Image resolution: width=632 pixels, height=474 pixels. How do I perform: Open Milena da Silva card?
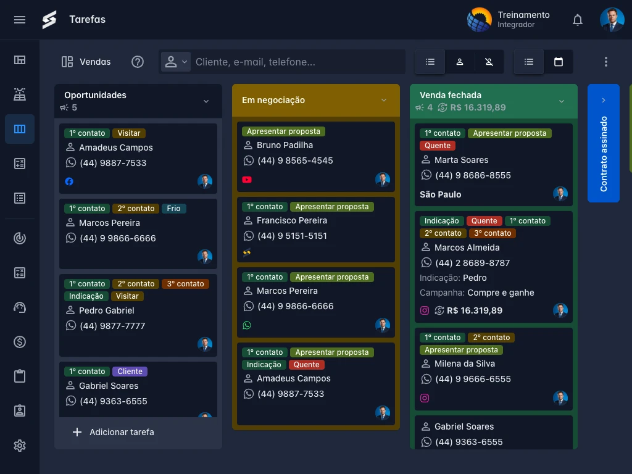pos(494,369)
